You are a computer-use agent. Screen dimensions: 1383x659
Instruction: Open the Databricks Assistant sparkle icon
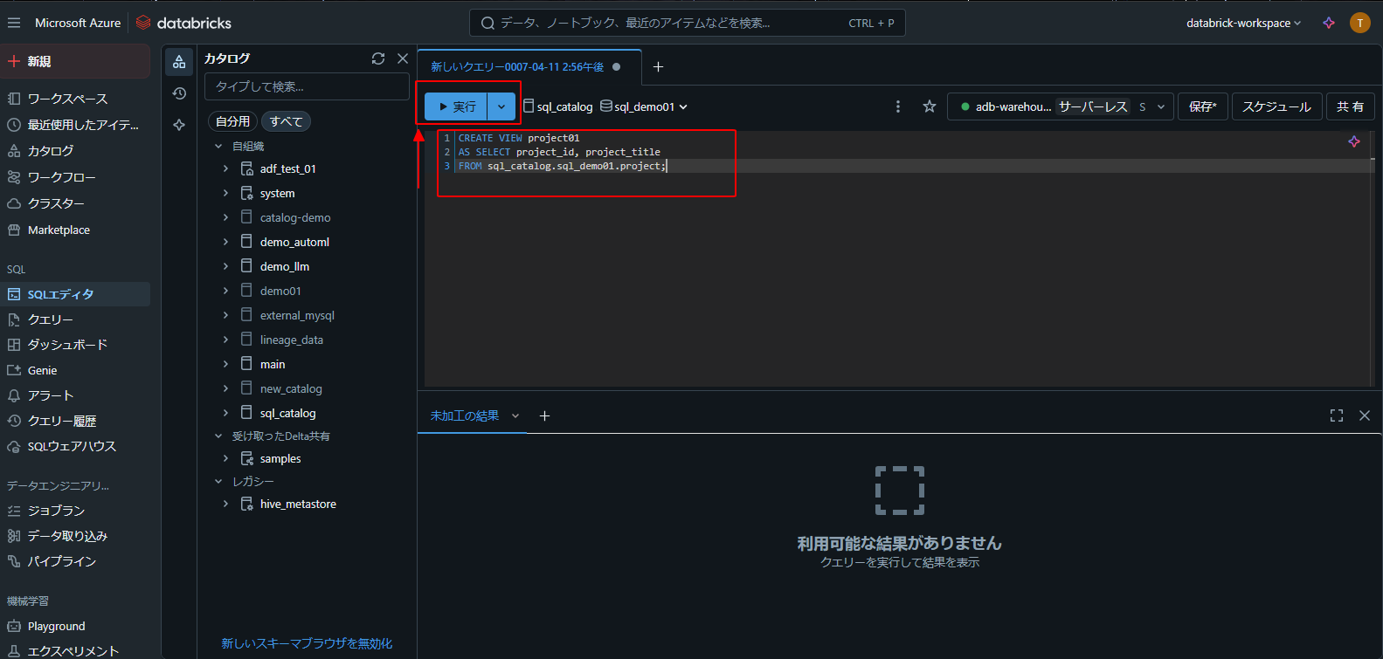pos(1329,23)
